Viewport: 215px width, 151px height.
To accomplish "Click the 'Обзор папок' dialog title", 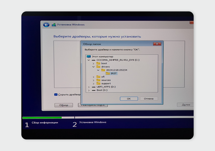I will 92,44.
